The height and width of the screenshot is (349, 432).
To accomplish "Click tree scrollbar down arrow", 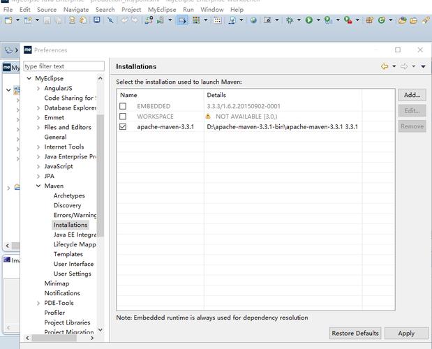I will [100, 329].
